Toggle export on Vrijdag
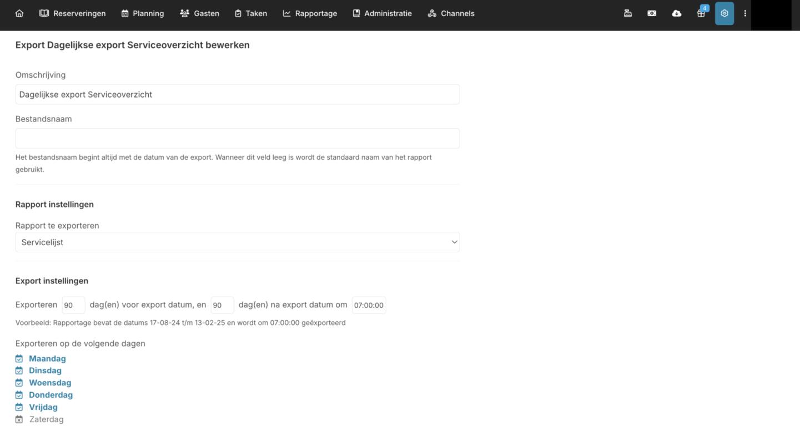Image resolution: width=800 pixels, height=426 pixels. 43,407
